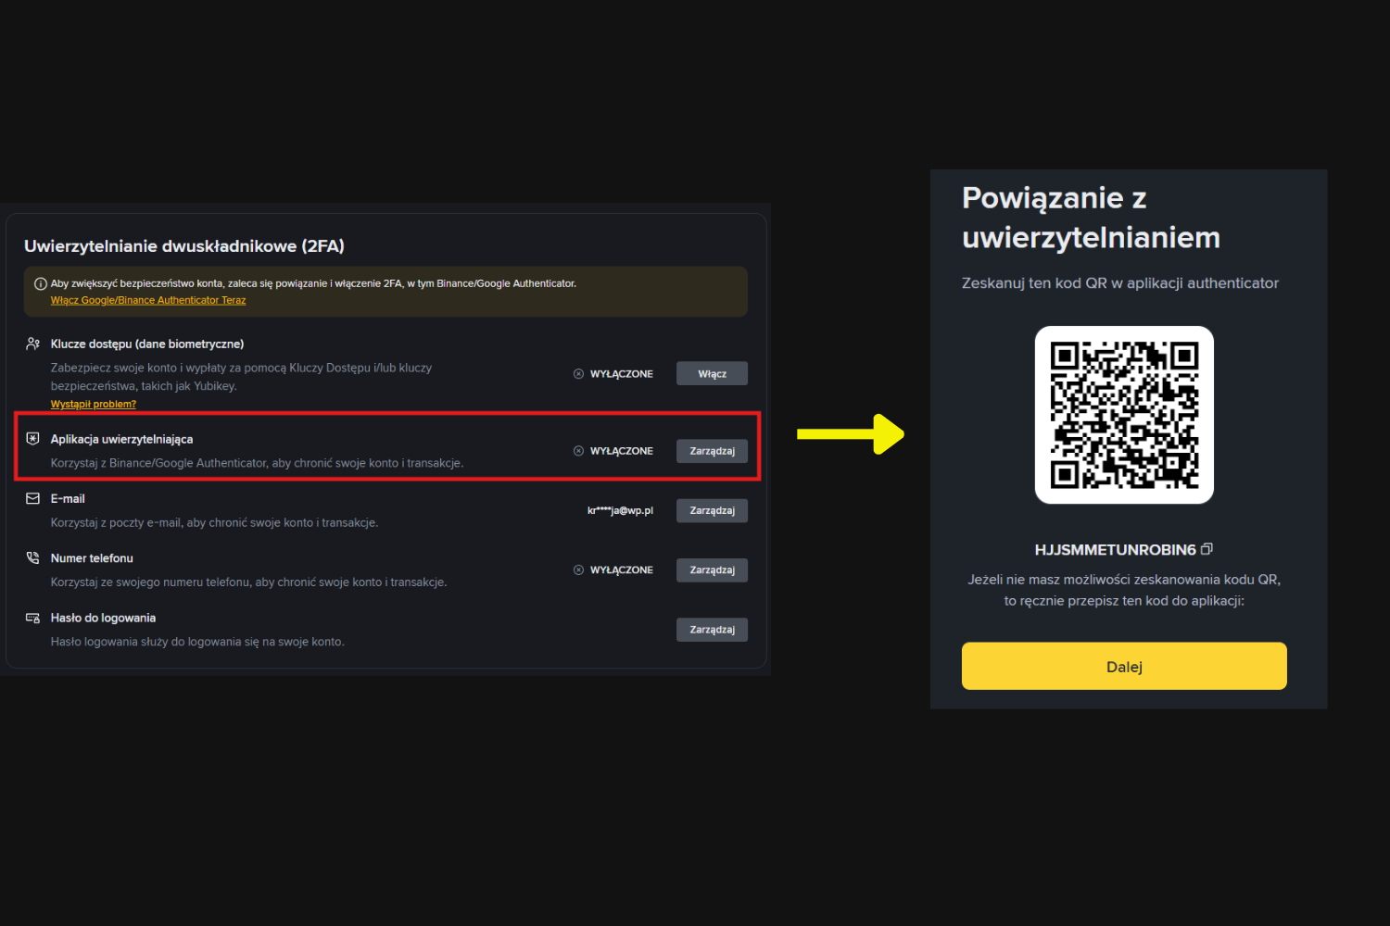Click the yellow Dalej button
Viewport: 1390px width, 926px height.
[1124, 666]
